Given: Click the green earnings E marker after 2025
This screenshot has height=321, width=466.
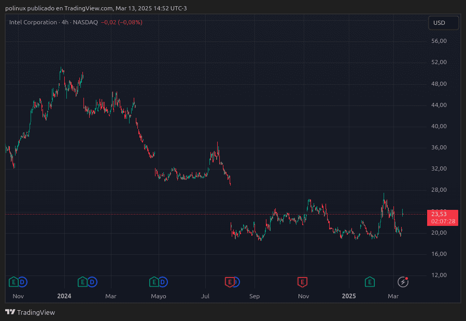Looking at the screenshot, I should pyautogui.click(x=370, y=282).
